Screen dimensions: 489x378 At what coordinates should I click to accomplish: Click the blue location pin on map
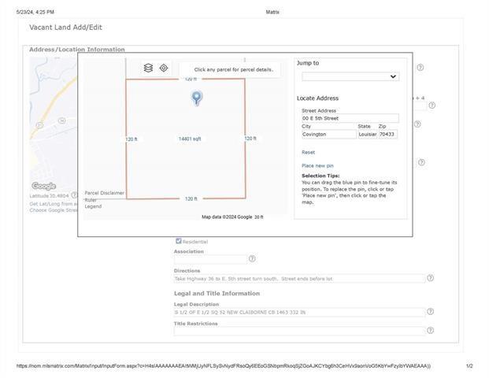click(x=197, y=98)
